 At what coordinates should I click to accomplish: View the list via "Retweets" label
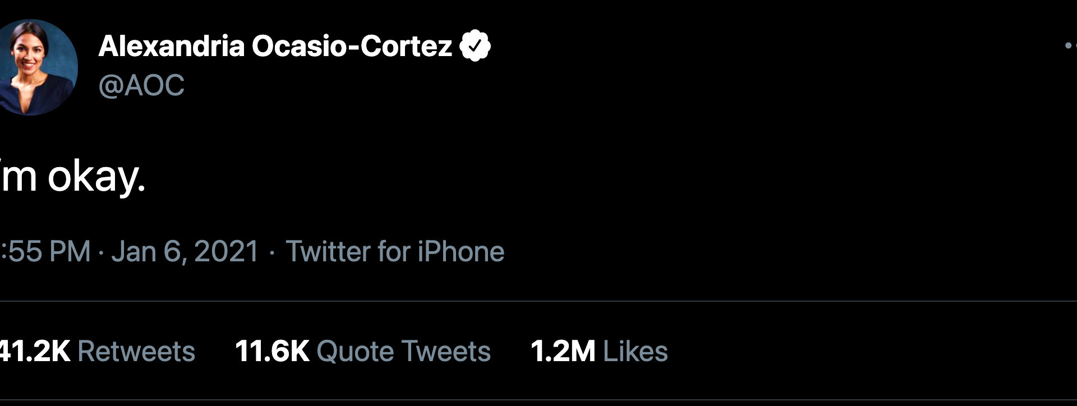(x=136, y=352)
